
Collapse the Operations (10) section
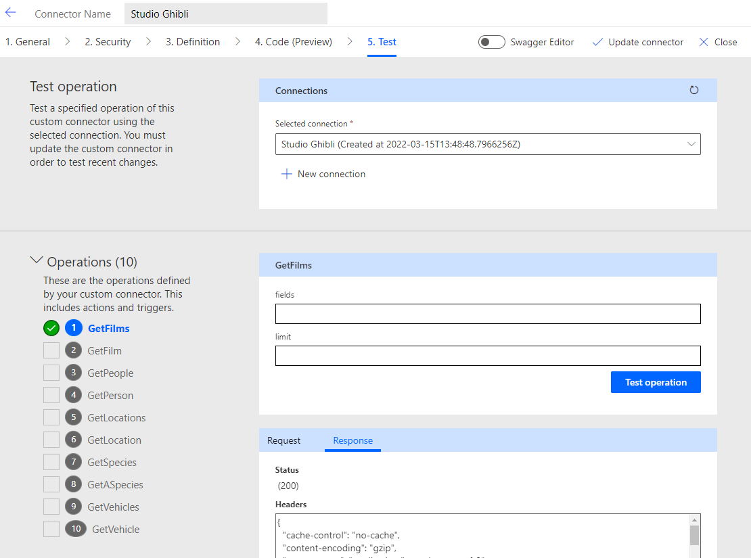(37, 260)
